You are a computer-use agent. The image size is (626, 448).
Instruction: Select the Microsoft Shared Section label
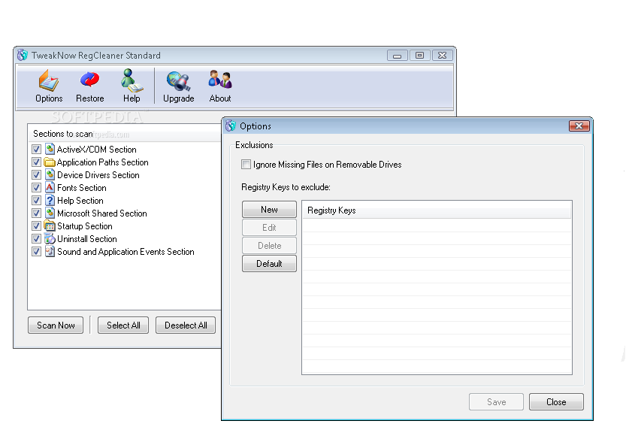[x=101, y=213]
